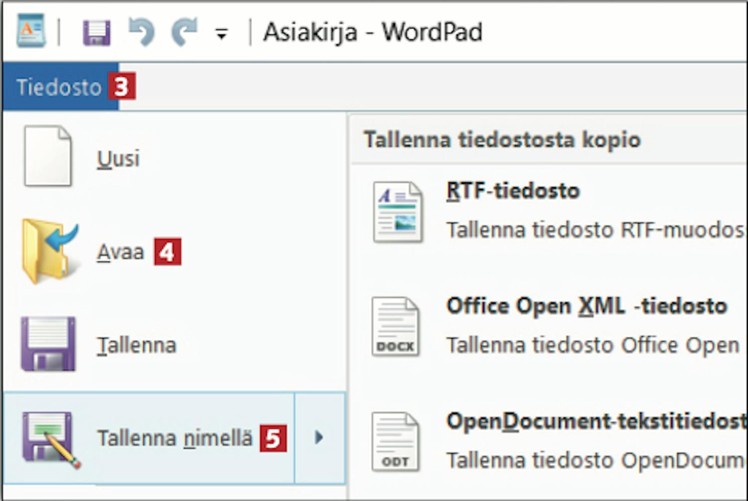Choose the Tallenna menu entry label
Image resolution: width=748 pixels, height=501 pixels.
coord(136,345)
